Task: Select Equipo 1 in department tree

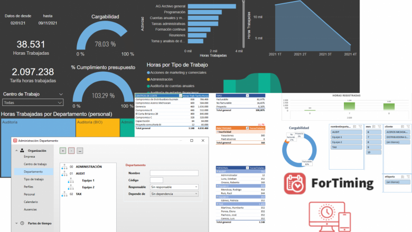Action: 88,180
